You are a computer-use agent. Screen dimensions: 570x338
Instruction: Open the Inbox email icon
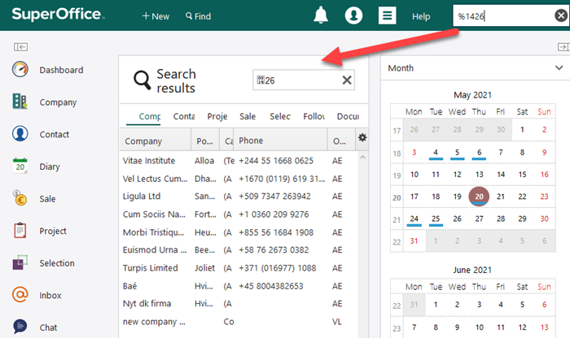[x=20, y=295]
